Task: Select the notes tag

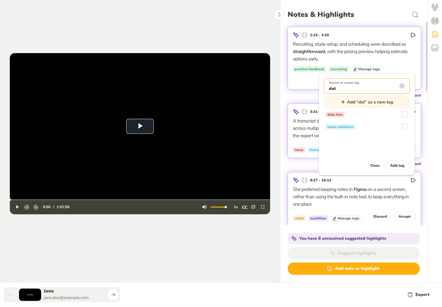Action: 299,218
